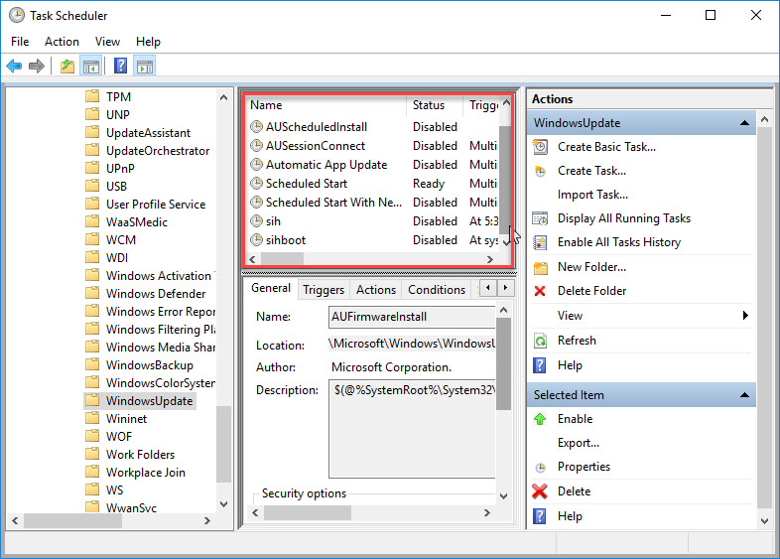Click the Properties clock icon
This screenshot has width=780, height=559.
(x=540, y=468)
